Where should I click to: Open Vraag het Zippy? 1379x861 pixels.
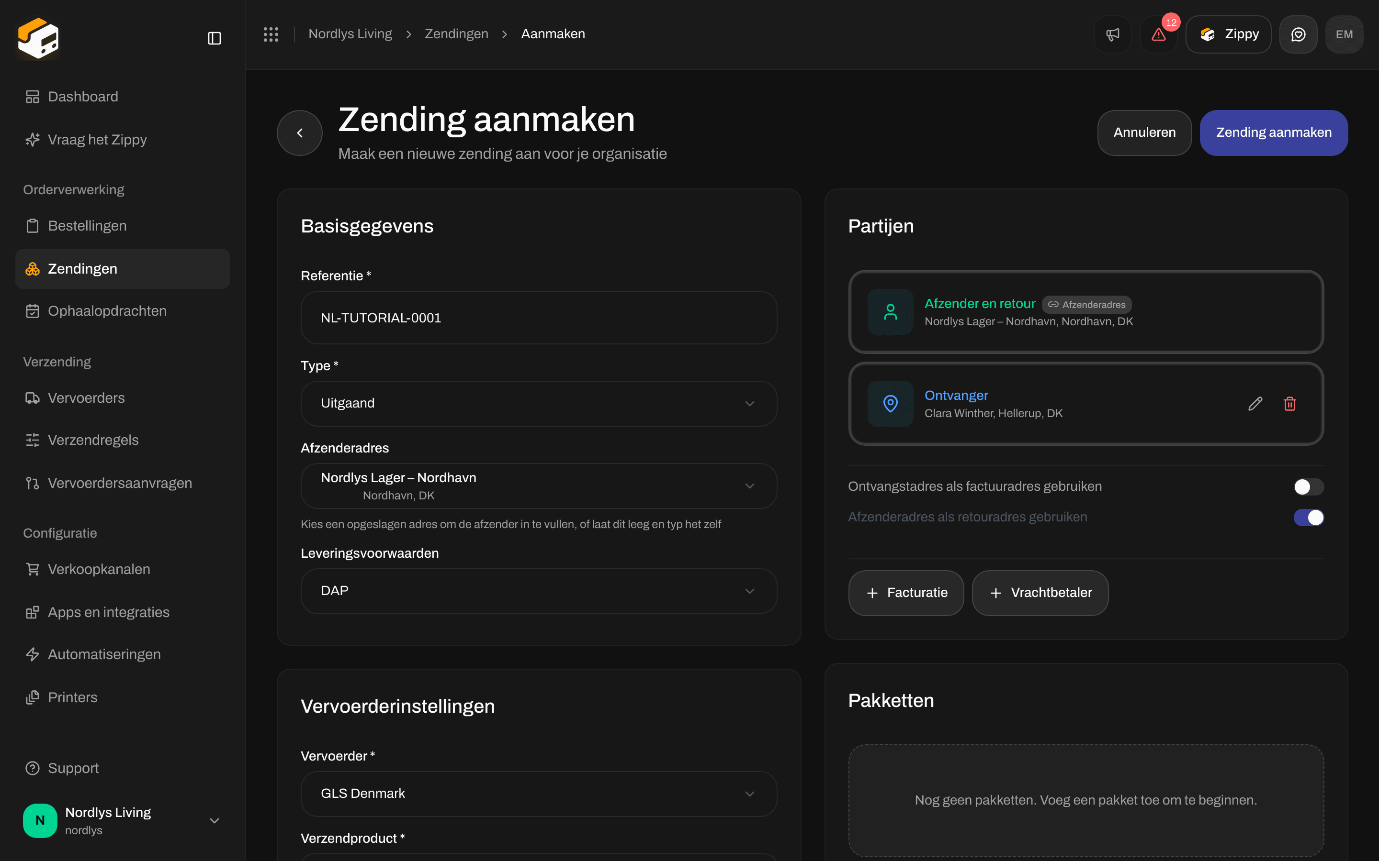pos(122,140)
